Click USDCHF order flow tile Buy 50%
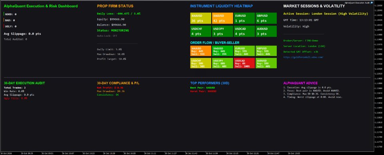 point(201,63)
